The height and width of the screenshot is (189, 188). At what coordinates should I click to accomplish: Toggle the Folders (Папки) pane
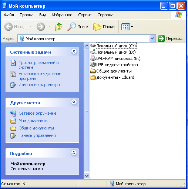coord(104,27)
